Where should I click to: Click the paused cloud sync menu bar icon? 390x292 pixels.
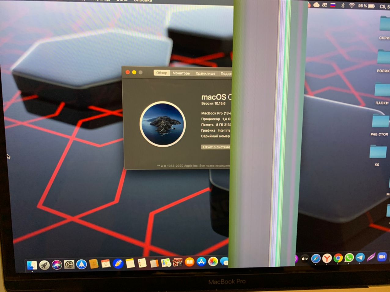(316, 5)
